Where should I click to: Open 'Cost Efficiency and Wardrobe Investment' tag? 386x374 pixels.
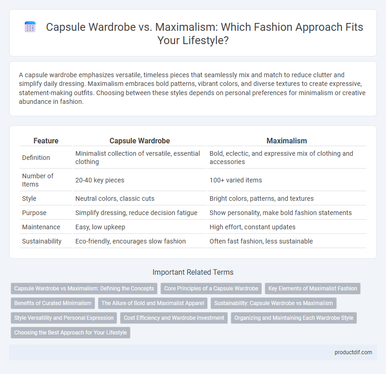[174, 318]
